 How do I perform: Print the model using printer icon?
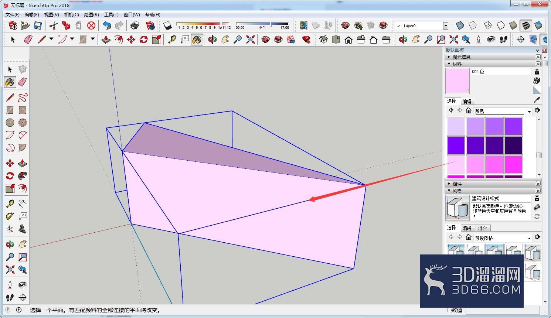tap(135, 25)
